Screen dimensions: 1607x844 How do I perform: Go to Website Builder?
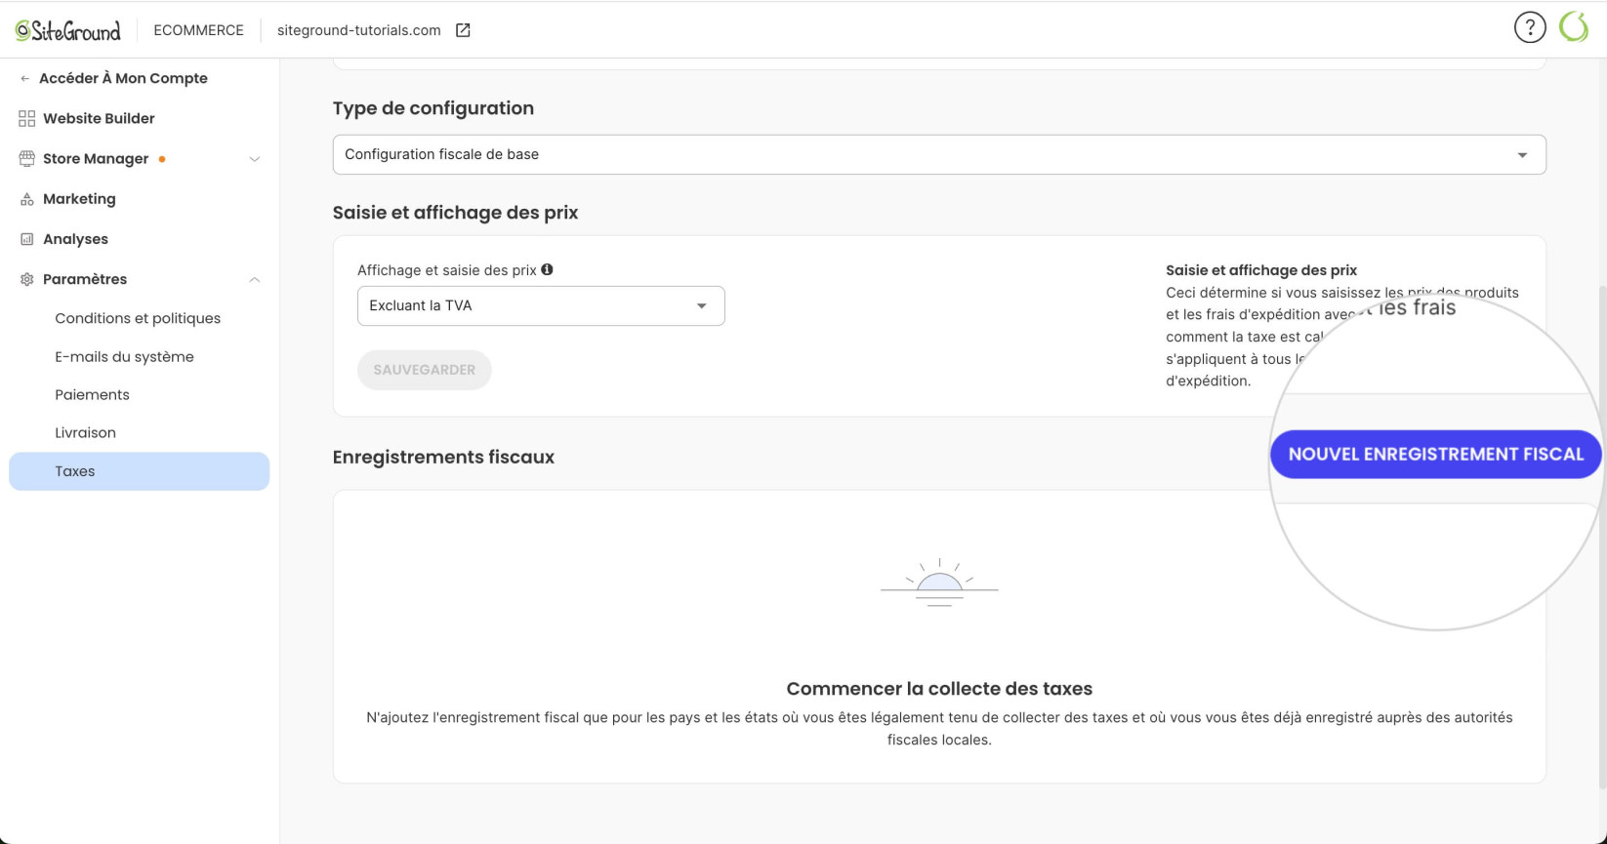pyautogui.click(x=99, y=118)
